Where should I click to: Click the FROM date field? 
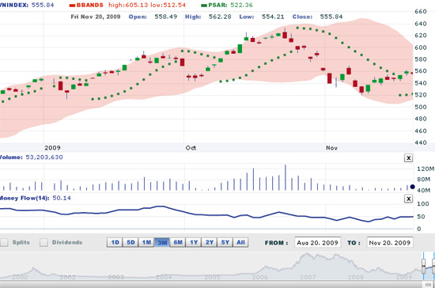[x=317, y=243]
